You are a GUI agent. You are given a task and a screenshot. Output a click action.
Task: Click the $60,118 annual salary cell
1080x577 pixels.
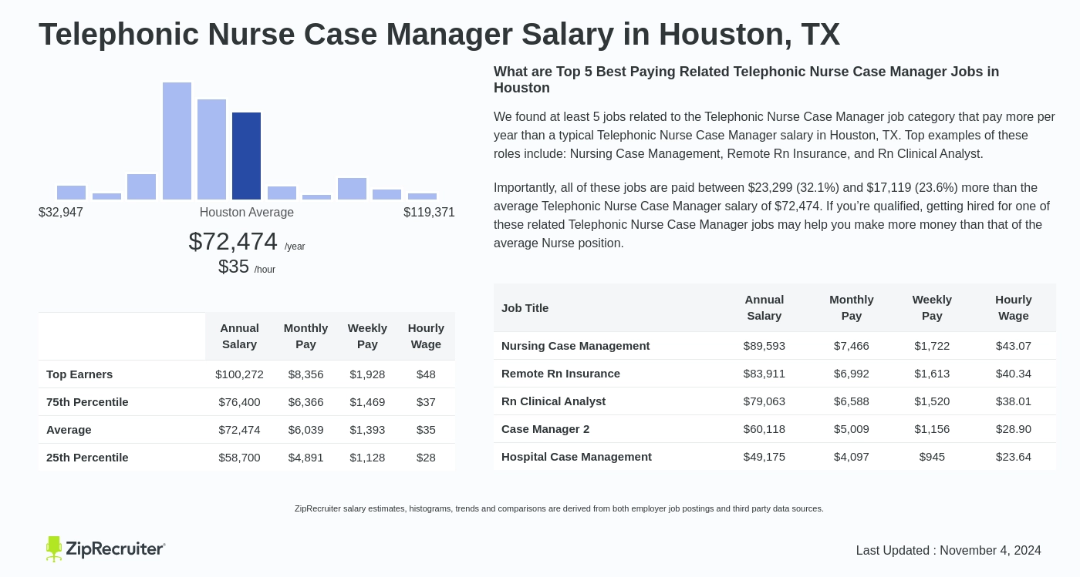click(x=764, y=428)
